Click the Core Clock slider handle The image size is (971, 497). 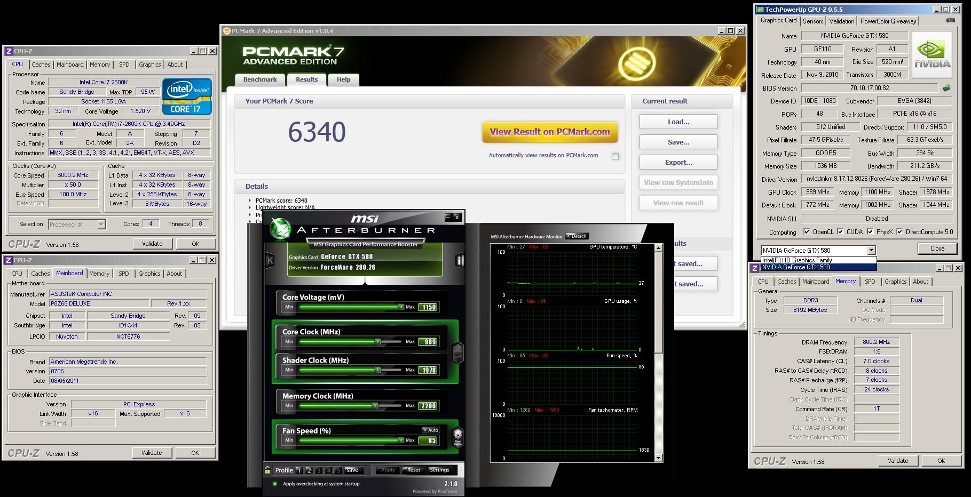[378, 341]
